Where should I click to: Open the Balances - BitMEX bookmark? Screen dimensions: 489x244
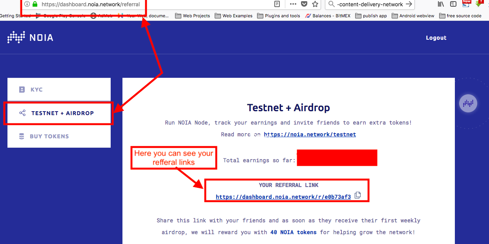(x=328, y=16)
